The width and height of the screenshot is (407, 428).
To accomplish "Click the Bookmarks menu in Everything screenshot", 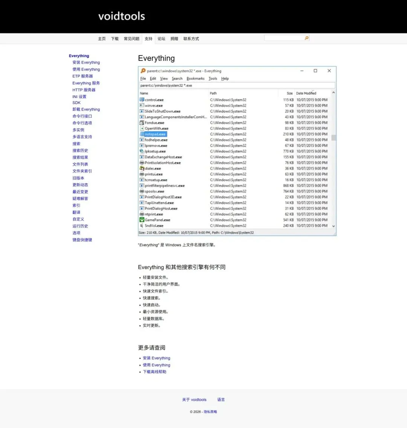I will tap(196, 79).
